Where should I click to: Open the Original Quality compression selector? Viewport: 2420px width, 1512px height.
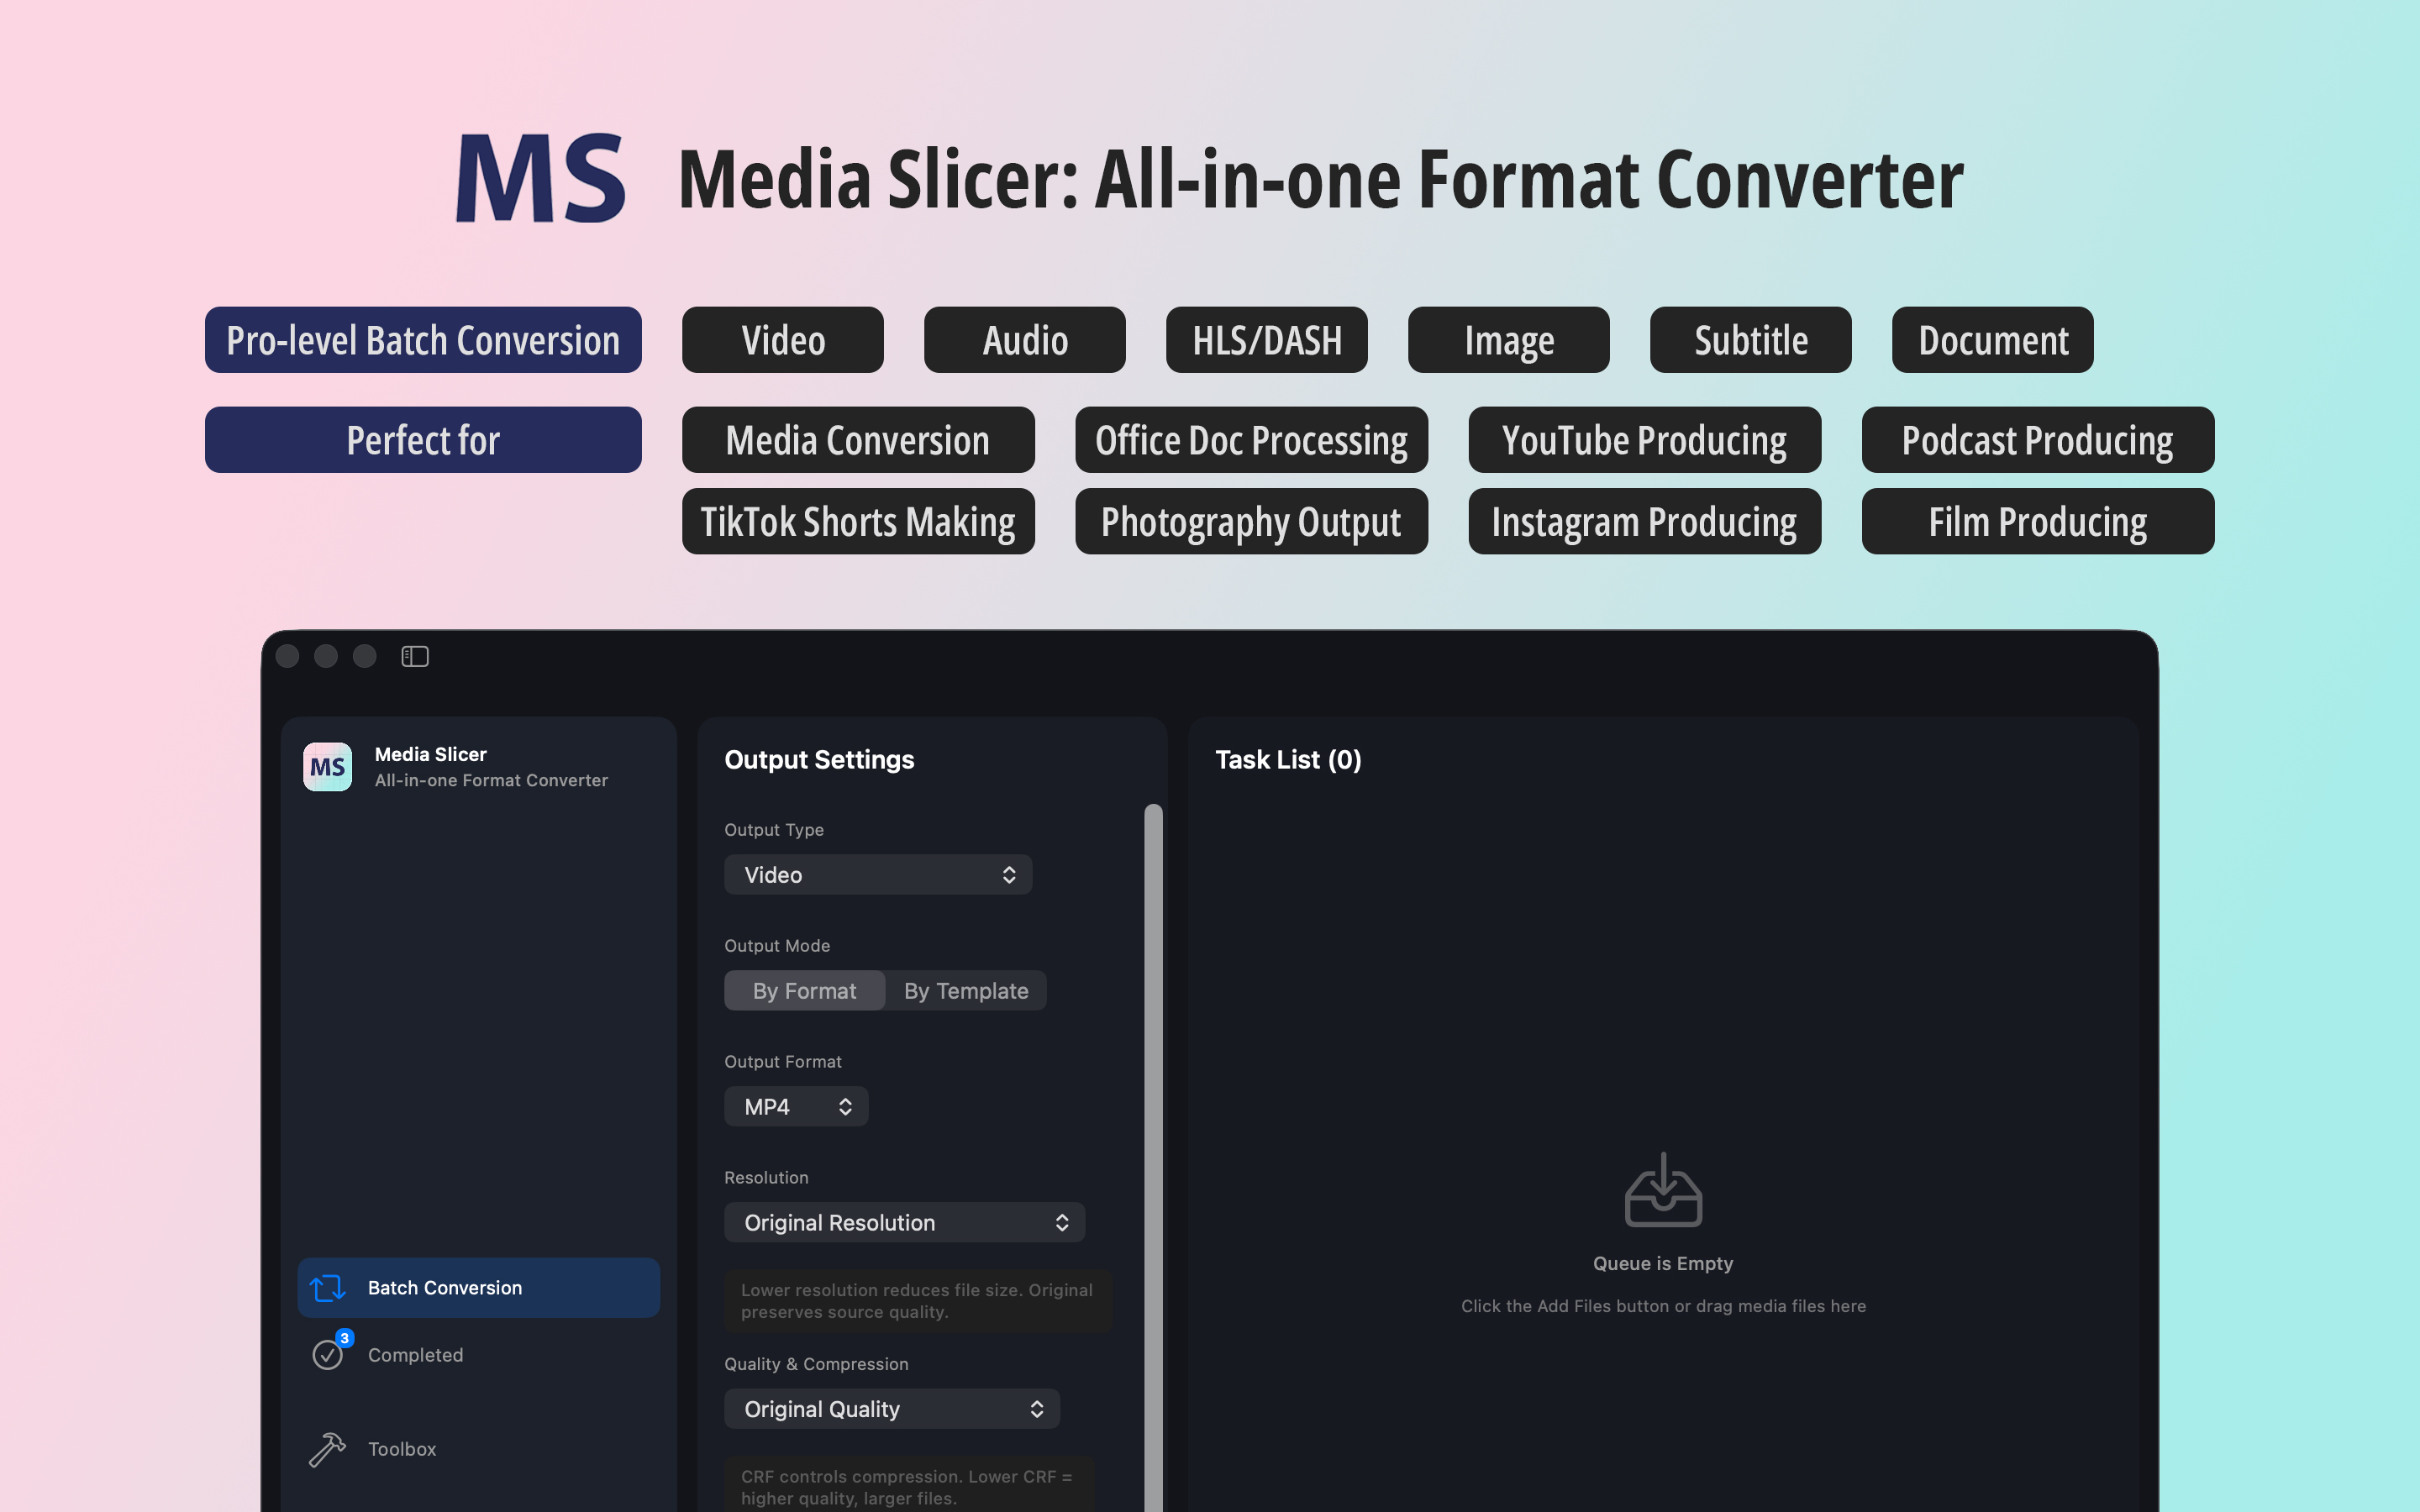pos(890,1408)
